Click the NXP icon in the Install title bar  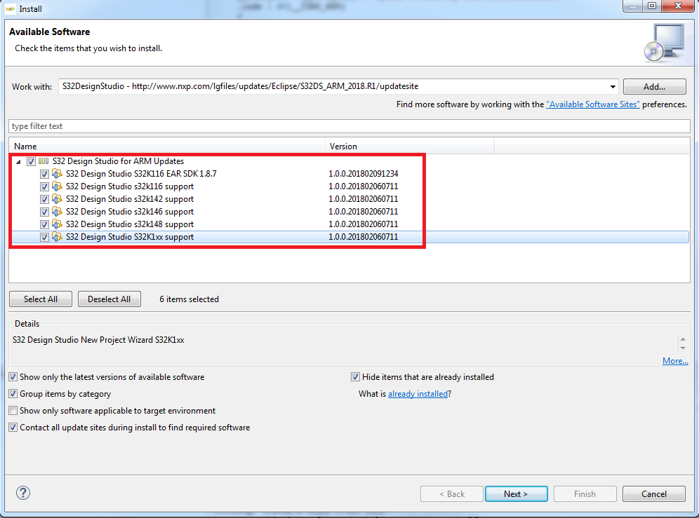[11, 9]
